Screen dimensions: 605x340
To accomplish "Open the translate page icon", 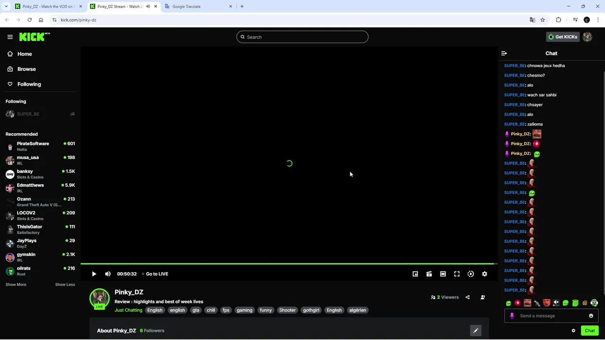I will tap(532, 20).
